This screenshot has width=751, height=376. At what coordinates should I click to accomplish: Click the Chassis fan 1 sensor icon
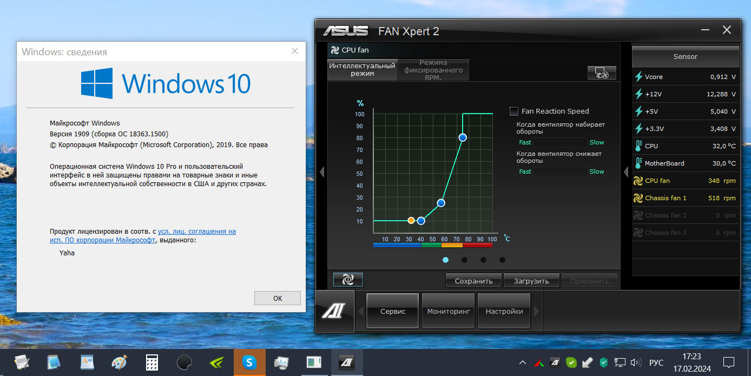pos(638,198)
